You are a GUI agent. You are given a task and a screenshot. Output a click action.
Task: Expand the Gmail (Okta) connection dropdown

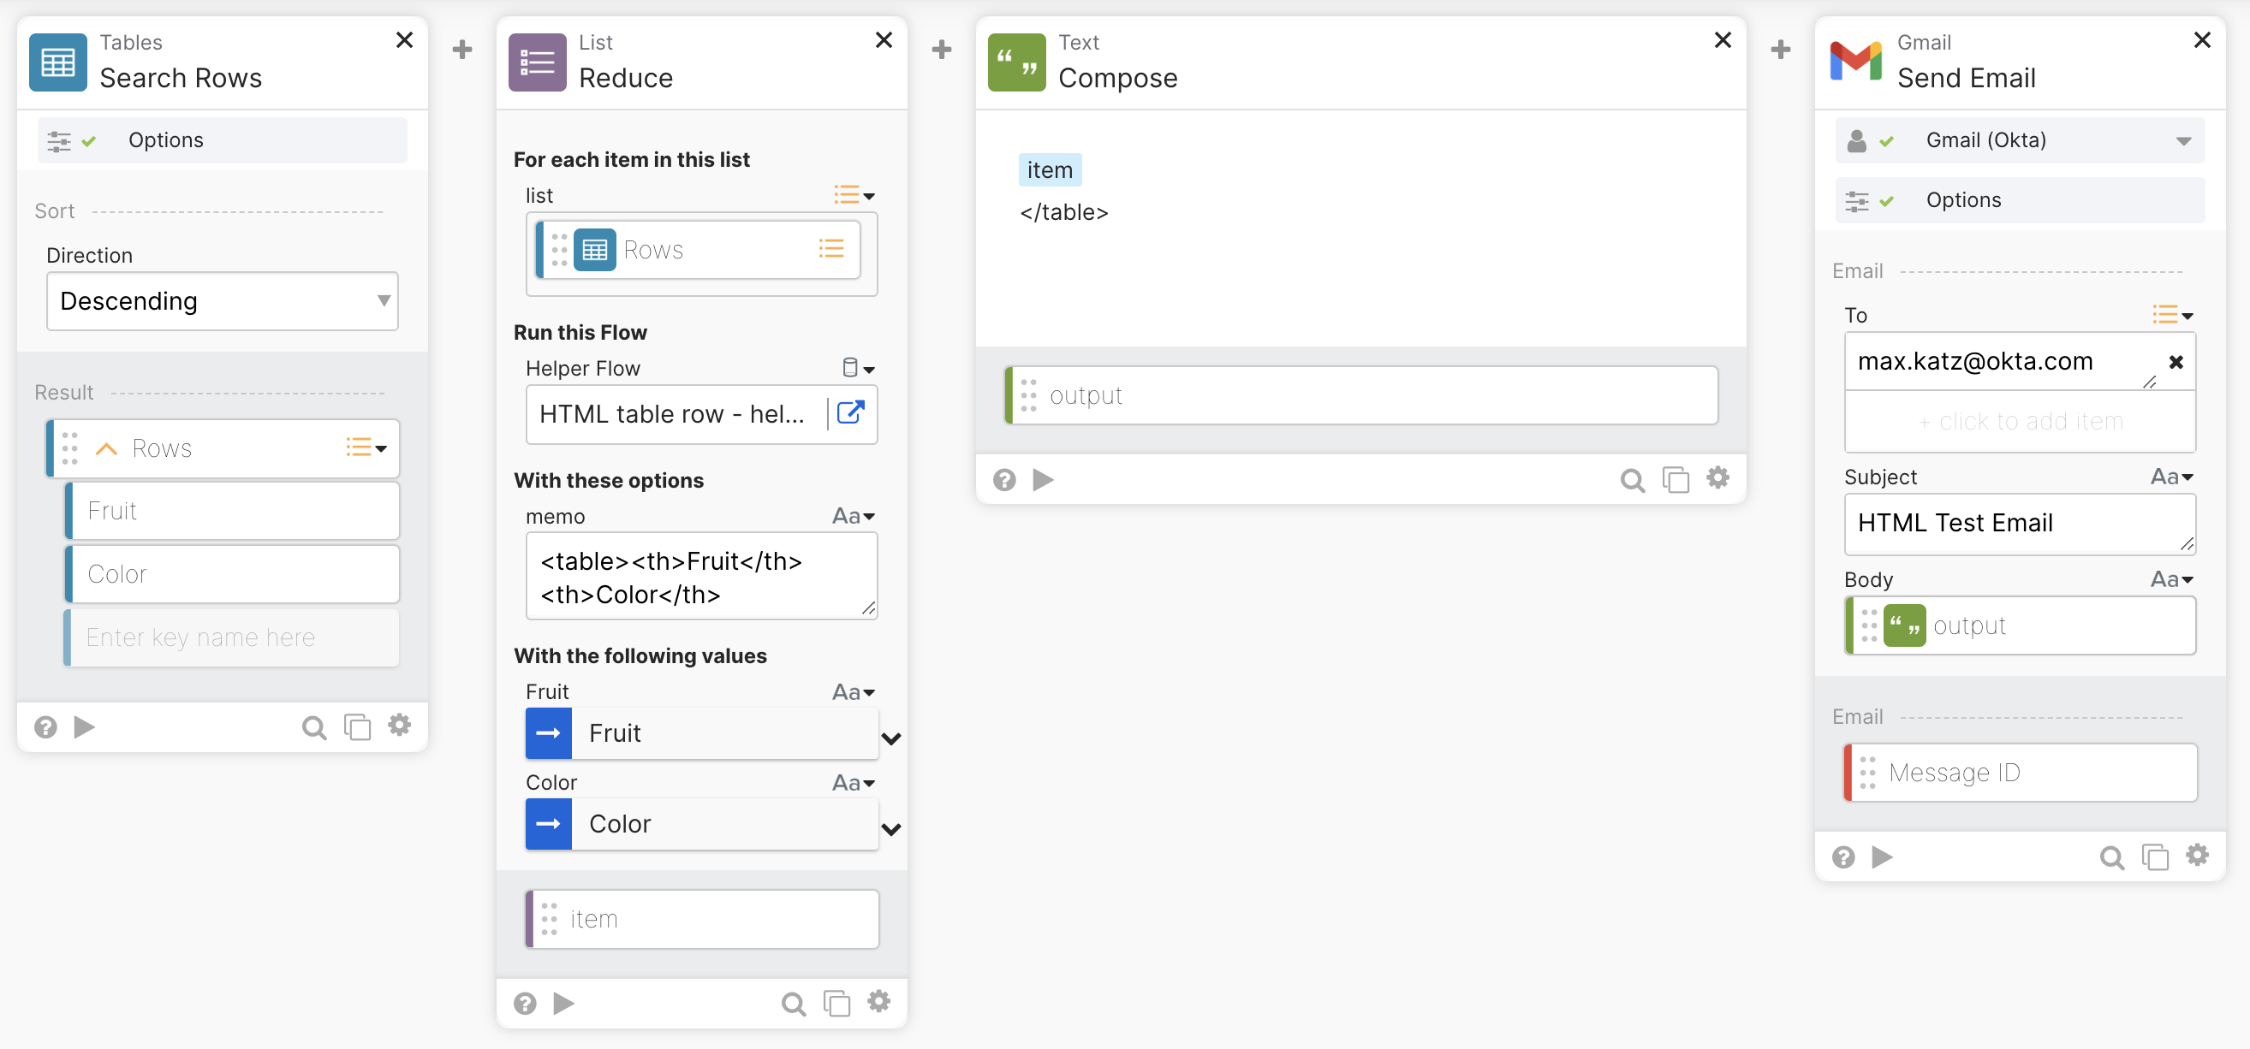click(x=2182, y=140)
